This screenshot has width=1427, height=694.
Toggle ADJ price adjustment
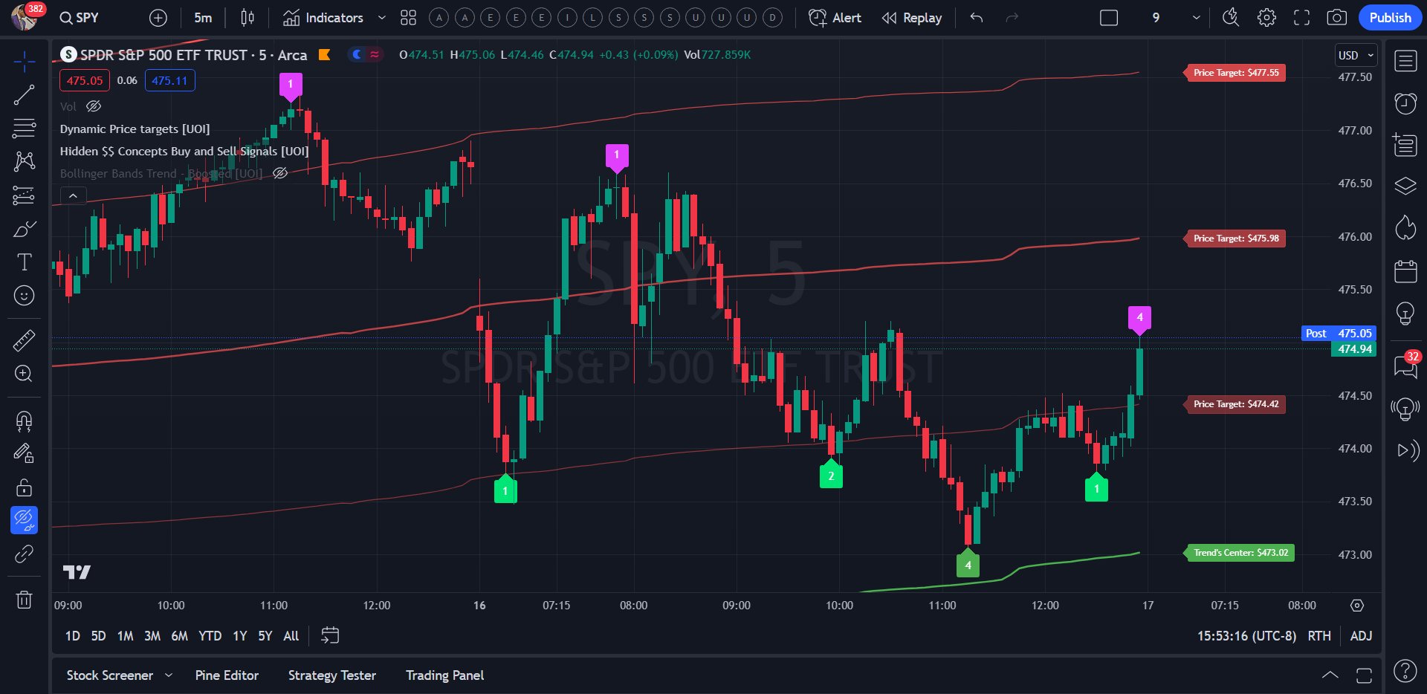tap(1361, 636)
